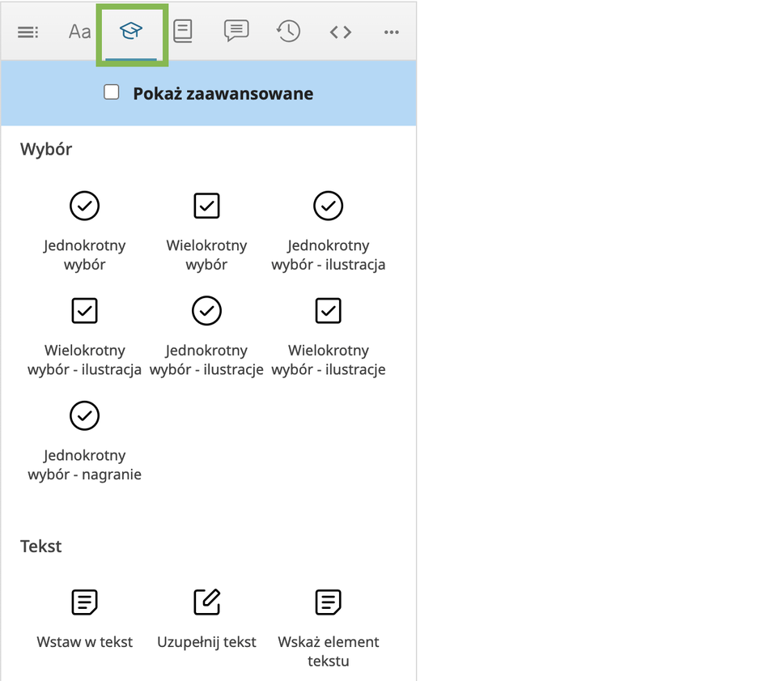Add Jednokrotny wybór - nagranie exercise

(85, 416)
